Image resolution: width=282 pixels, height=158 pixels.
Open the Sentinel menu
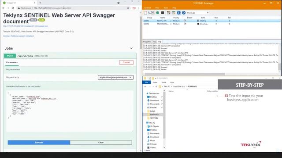tap(148, 8)
